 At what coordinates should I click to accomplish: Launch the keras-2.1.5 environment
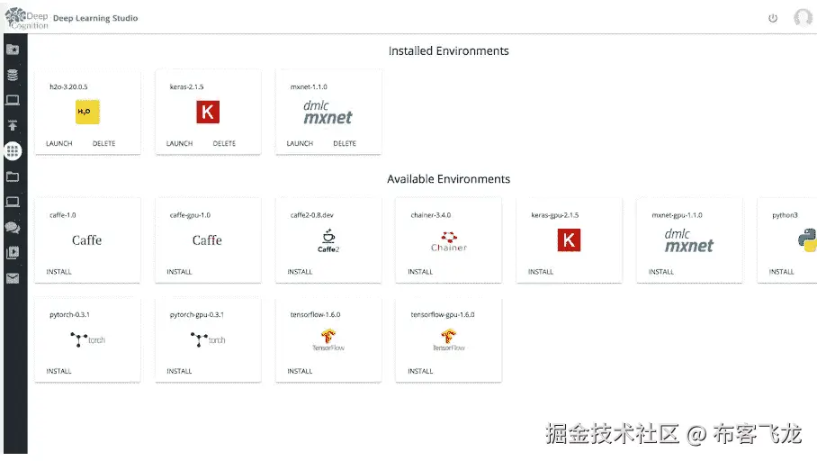point(179,143)
